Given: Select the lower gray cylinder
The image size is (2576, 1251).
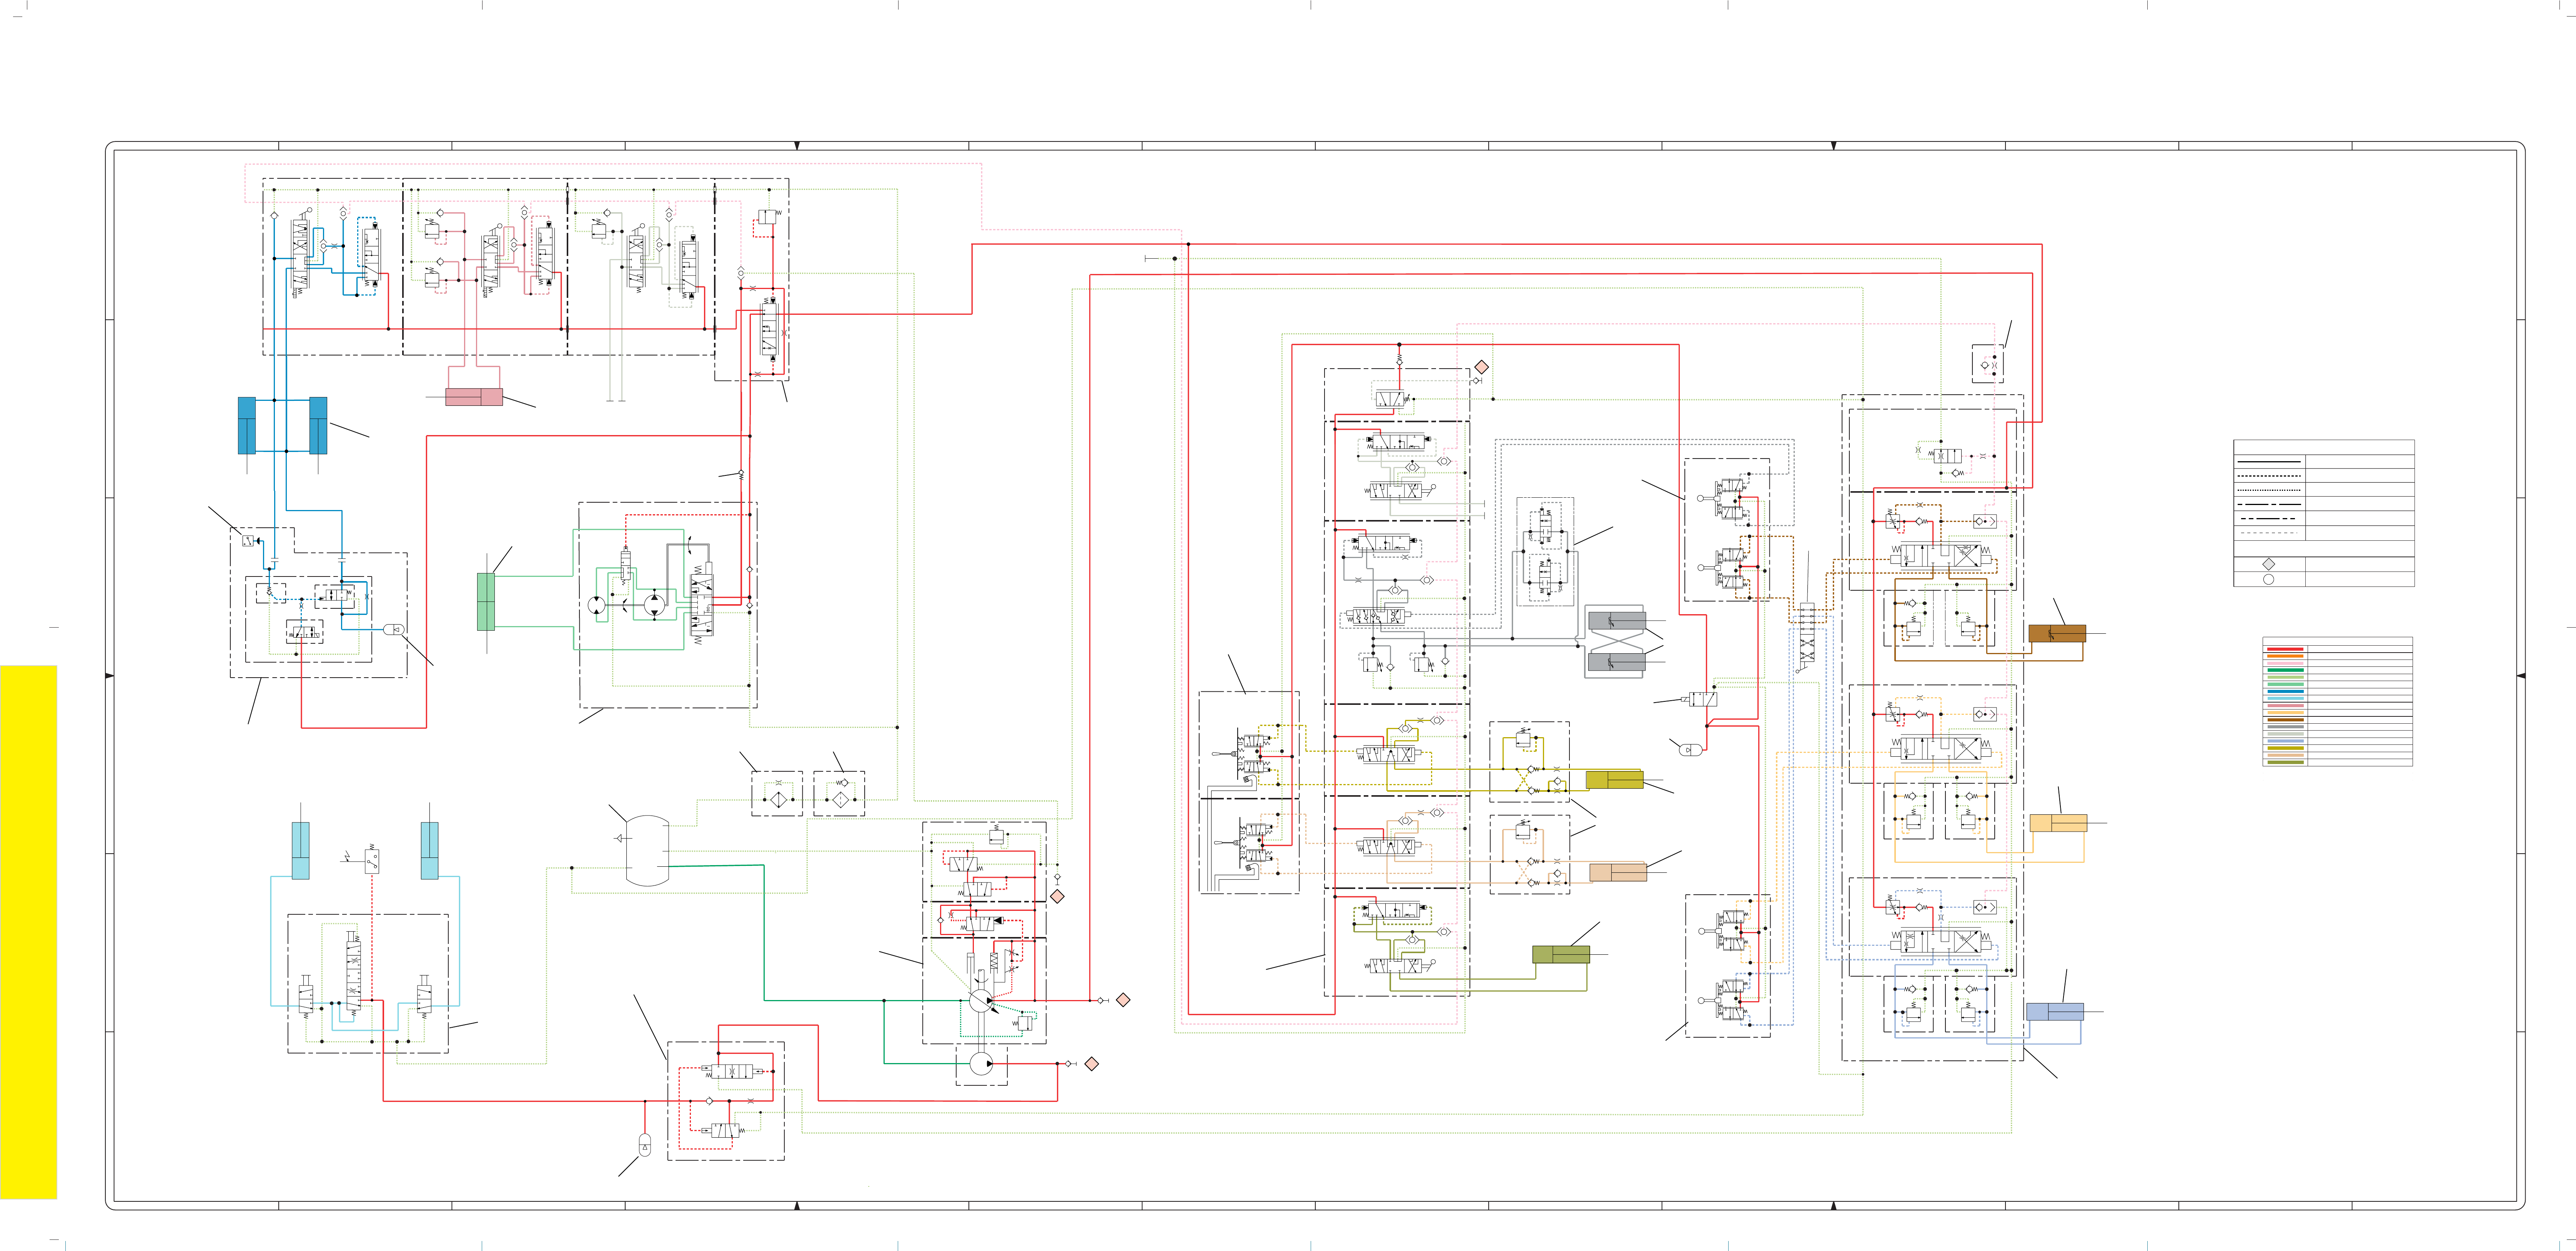Looking at the screenshot, I should coord(1617,661).
